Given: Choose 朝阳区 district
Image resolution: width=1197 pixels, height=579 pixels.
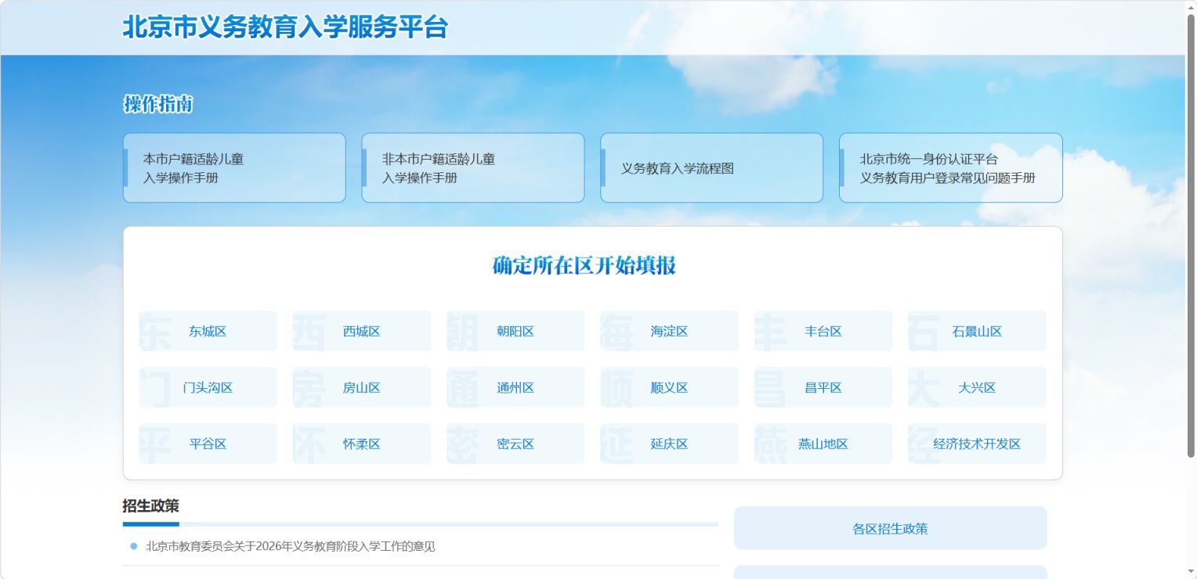Looking at the screenshot, I should click(515, 331).
